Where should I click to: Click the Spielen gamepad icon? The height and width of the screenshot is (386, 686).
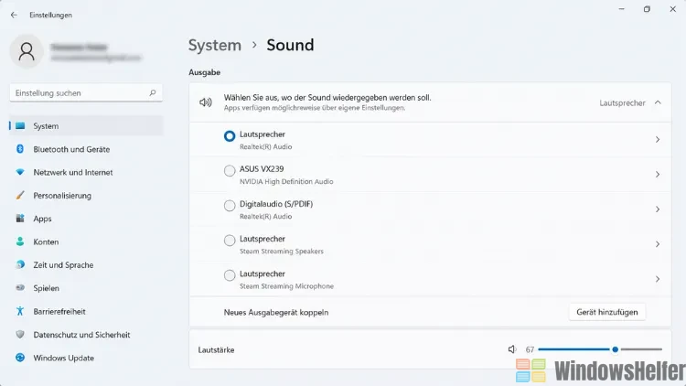pyautogui.click(x=20, y=288)
